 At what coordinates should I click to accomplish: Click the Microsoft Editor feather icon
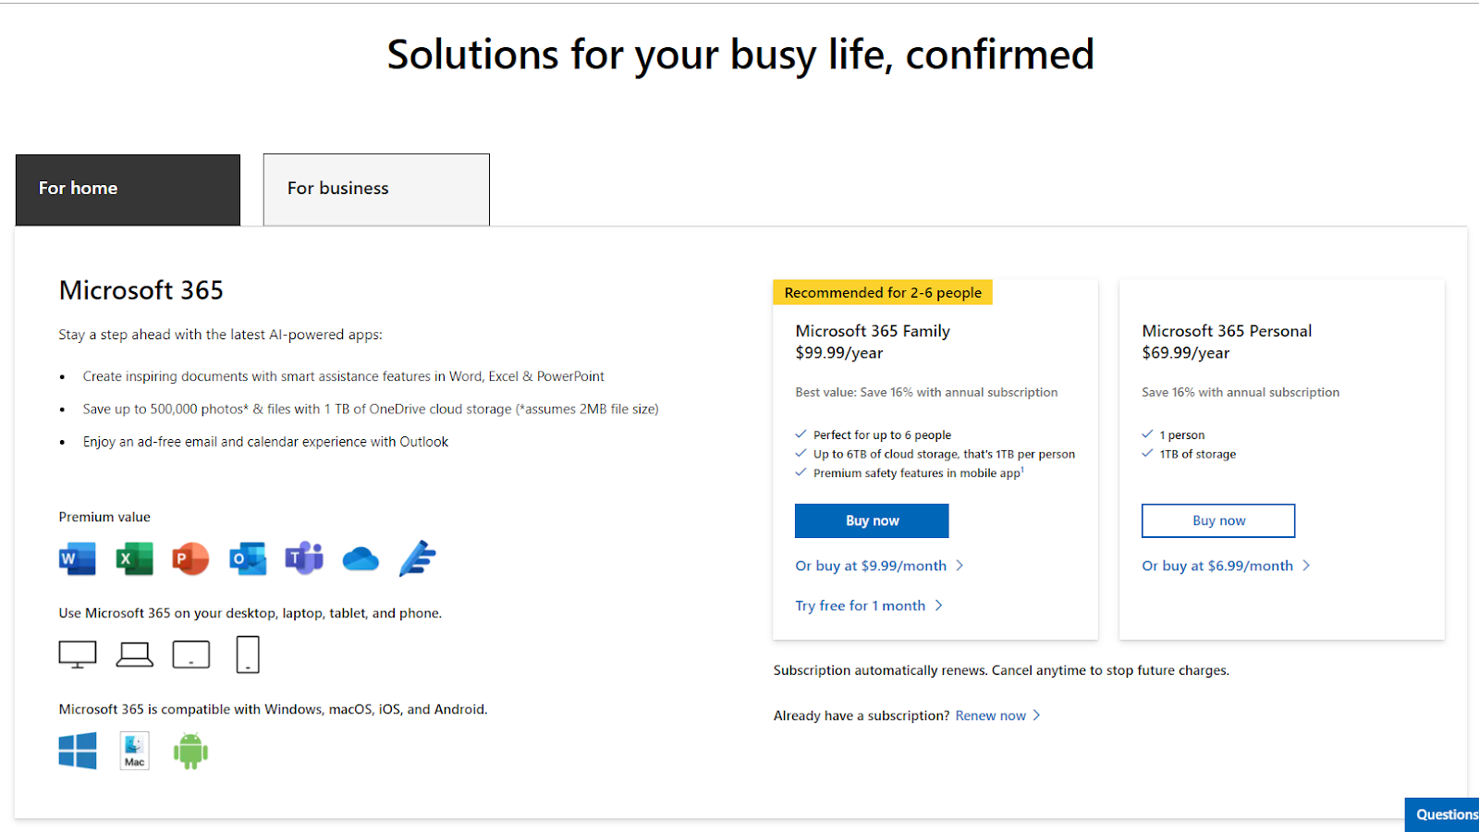417,558
